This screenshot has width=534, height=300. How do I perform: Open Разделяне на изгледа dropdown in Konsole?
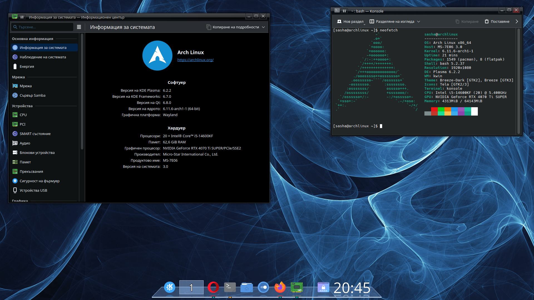point(395,21)
